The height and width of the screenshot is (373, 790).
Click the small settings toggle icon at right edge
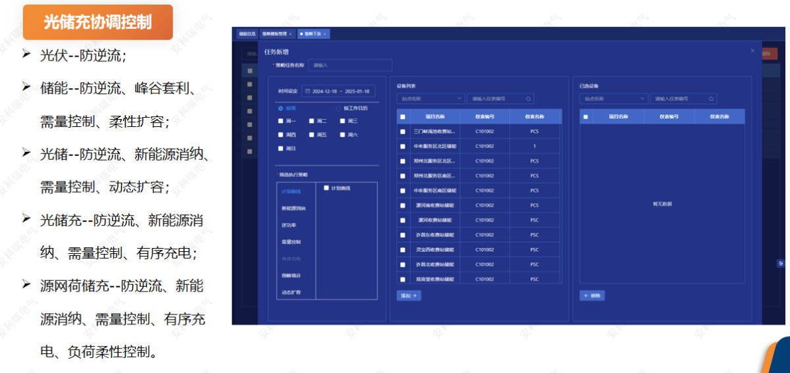click(781, 263)
